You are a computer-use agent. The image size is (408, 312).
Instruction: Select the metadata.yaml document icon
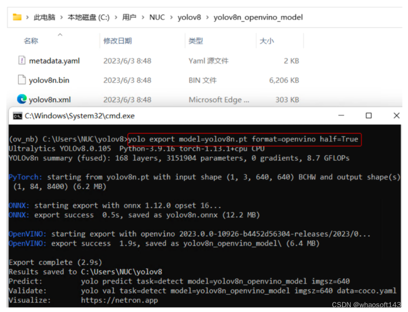click(x=23, y=60)
